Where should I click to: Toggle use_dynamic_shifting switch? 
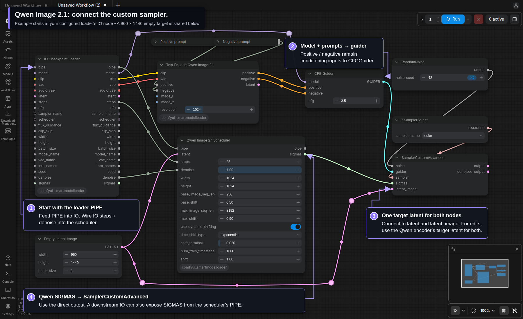(x=296, y=227)
